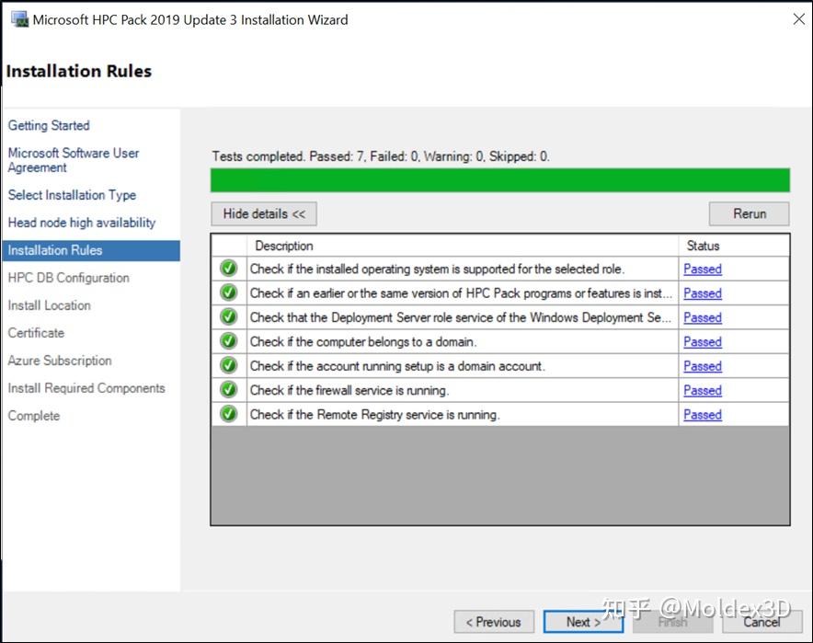Open the Getting Started step
Screen dimensions: 813x643
[x=49, y=125]
